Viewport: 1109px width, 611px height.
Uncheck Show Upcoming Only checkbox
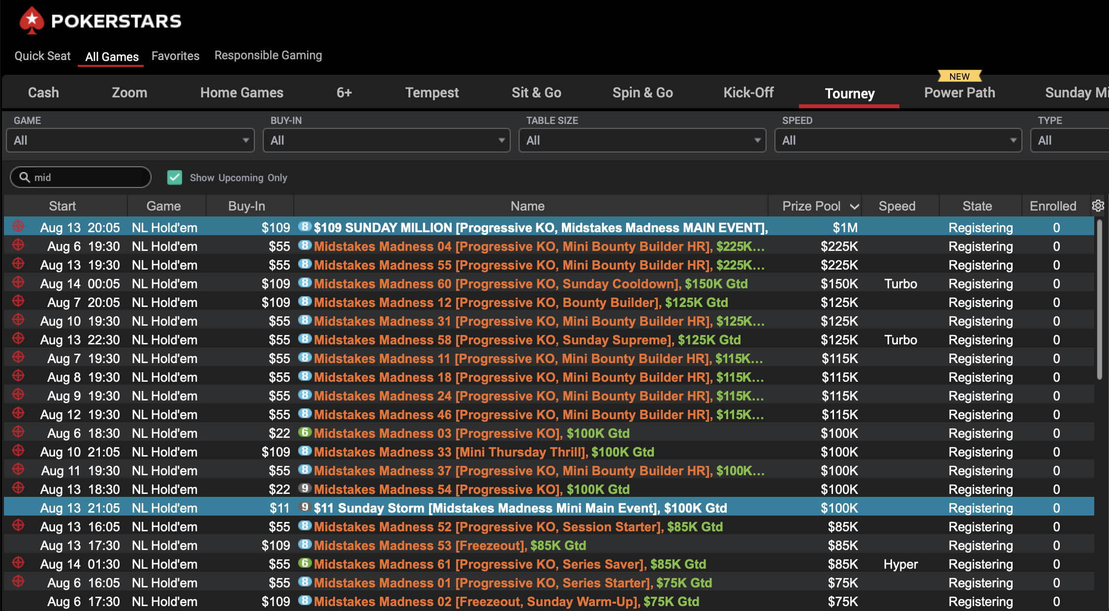click(175, 178)
